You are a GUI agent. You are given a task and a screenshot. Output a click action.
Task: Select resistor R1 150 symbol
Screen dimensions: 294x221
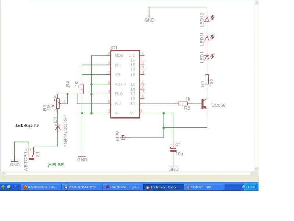(x=207, y=80)
